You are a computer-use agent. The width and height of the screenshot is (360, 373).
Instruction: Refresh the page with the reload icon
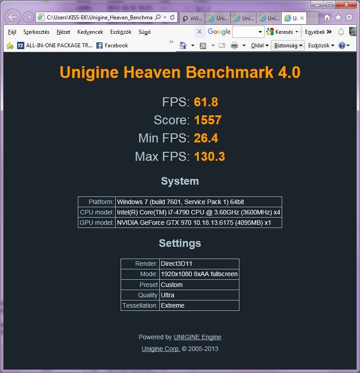172,18
